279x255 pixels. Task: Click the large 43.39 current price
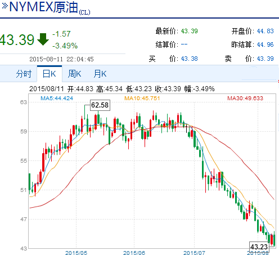pyautogui.click(x=17, y=40)
